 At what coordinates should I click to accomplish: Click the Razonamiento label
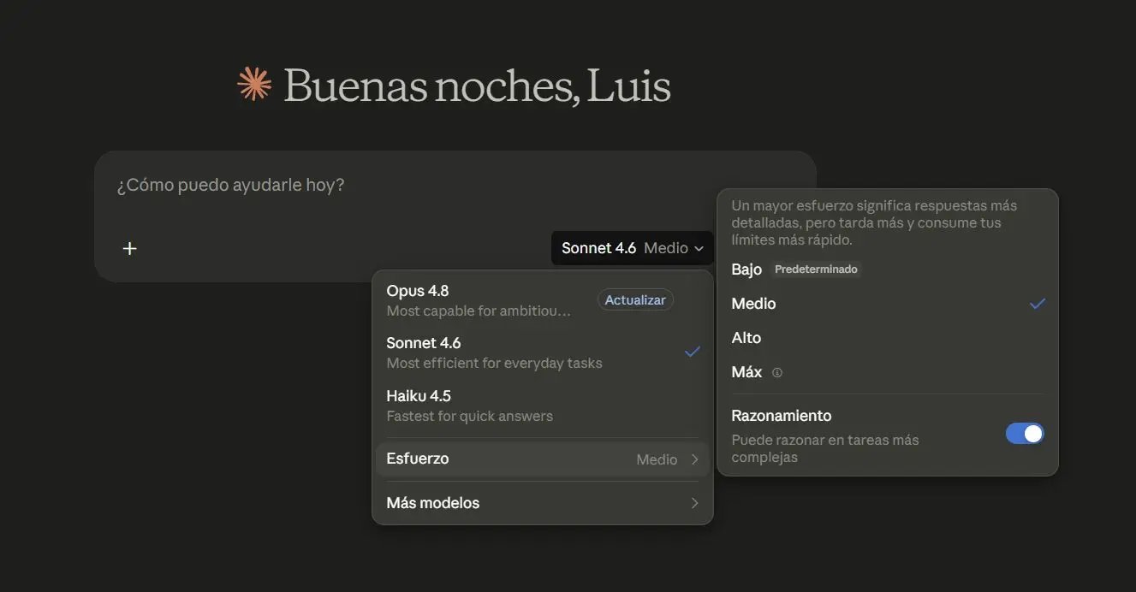(782, 416)
